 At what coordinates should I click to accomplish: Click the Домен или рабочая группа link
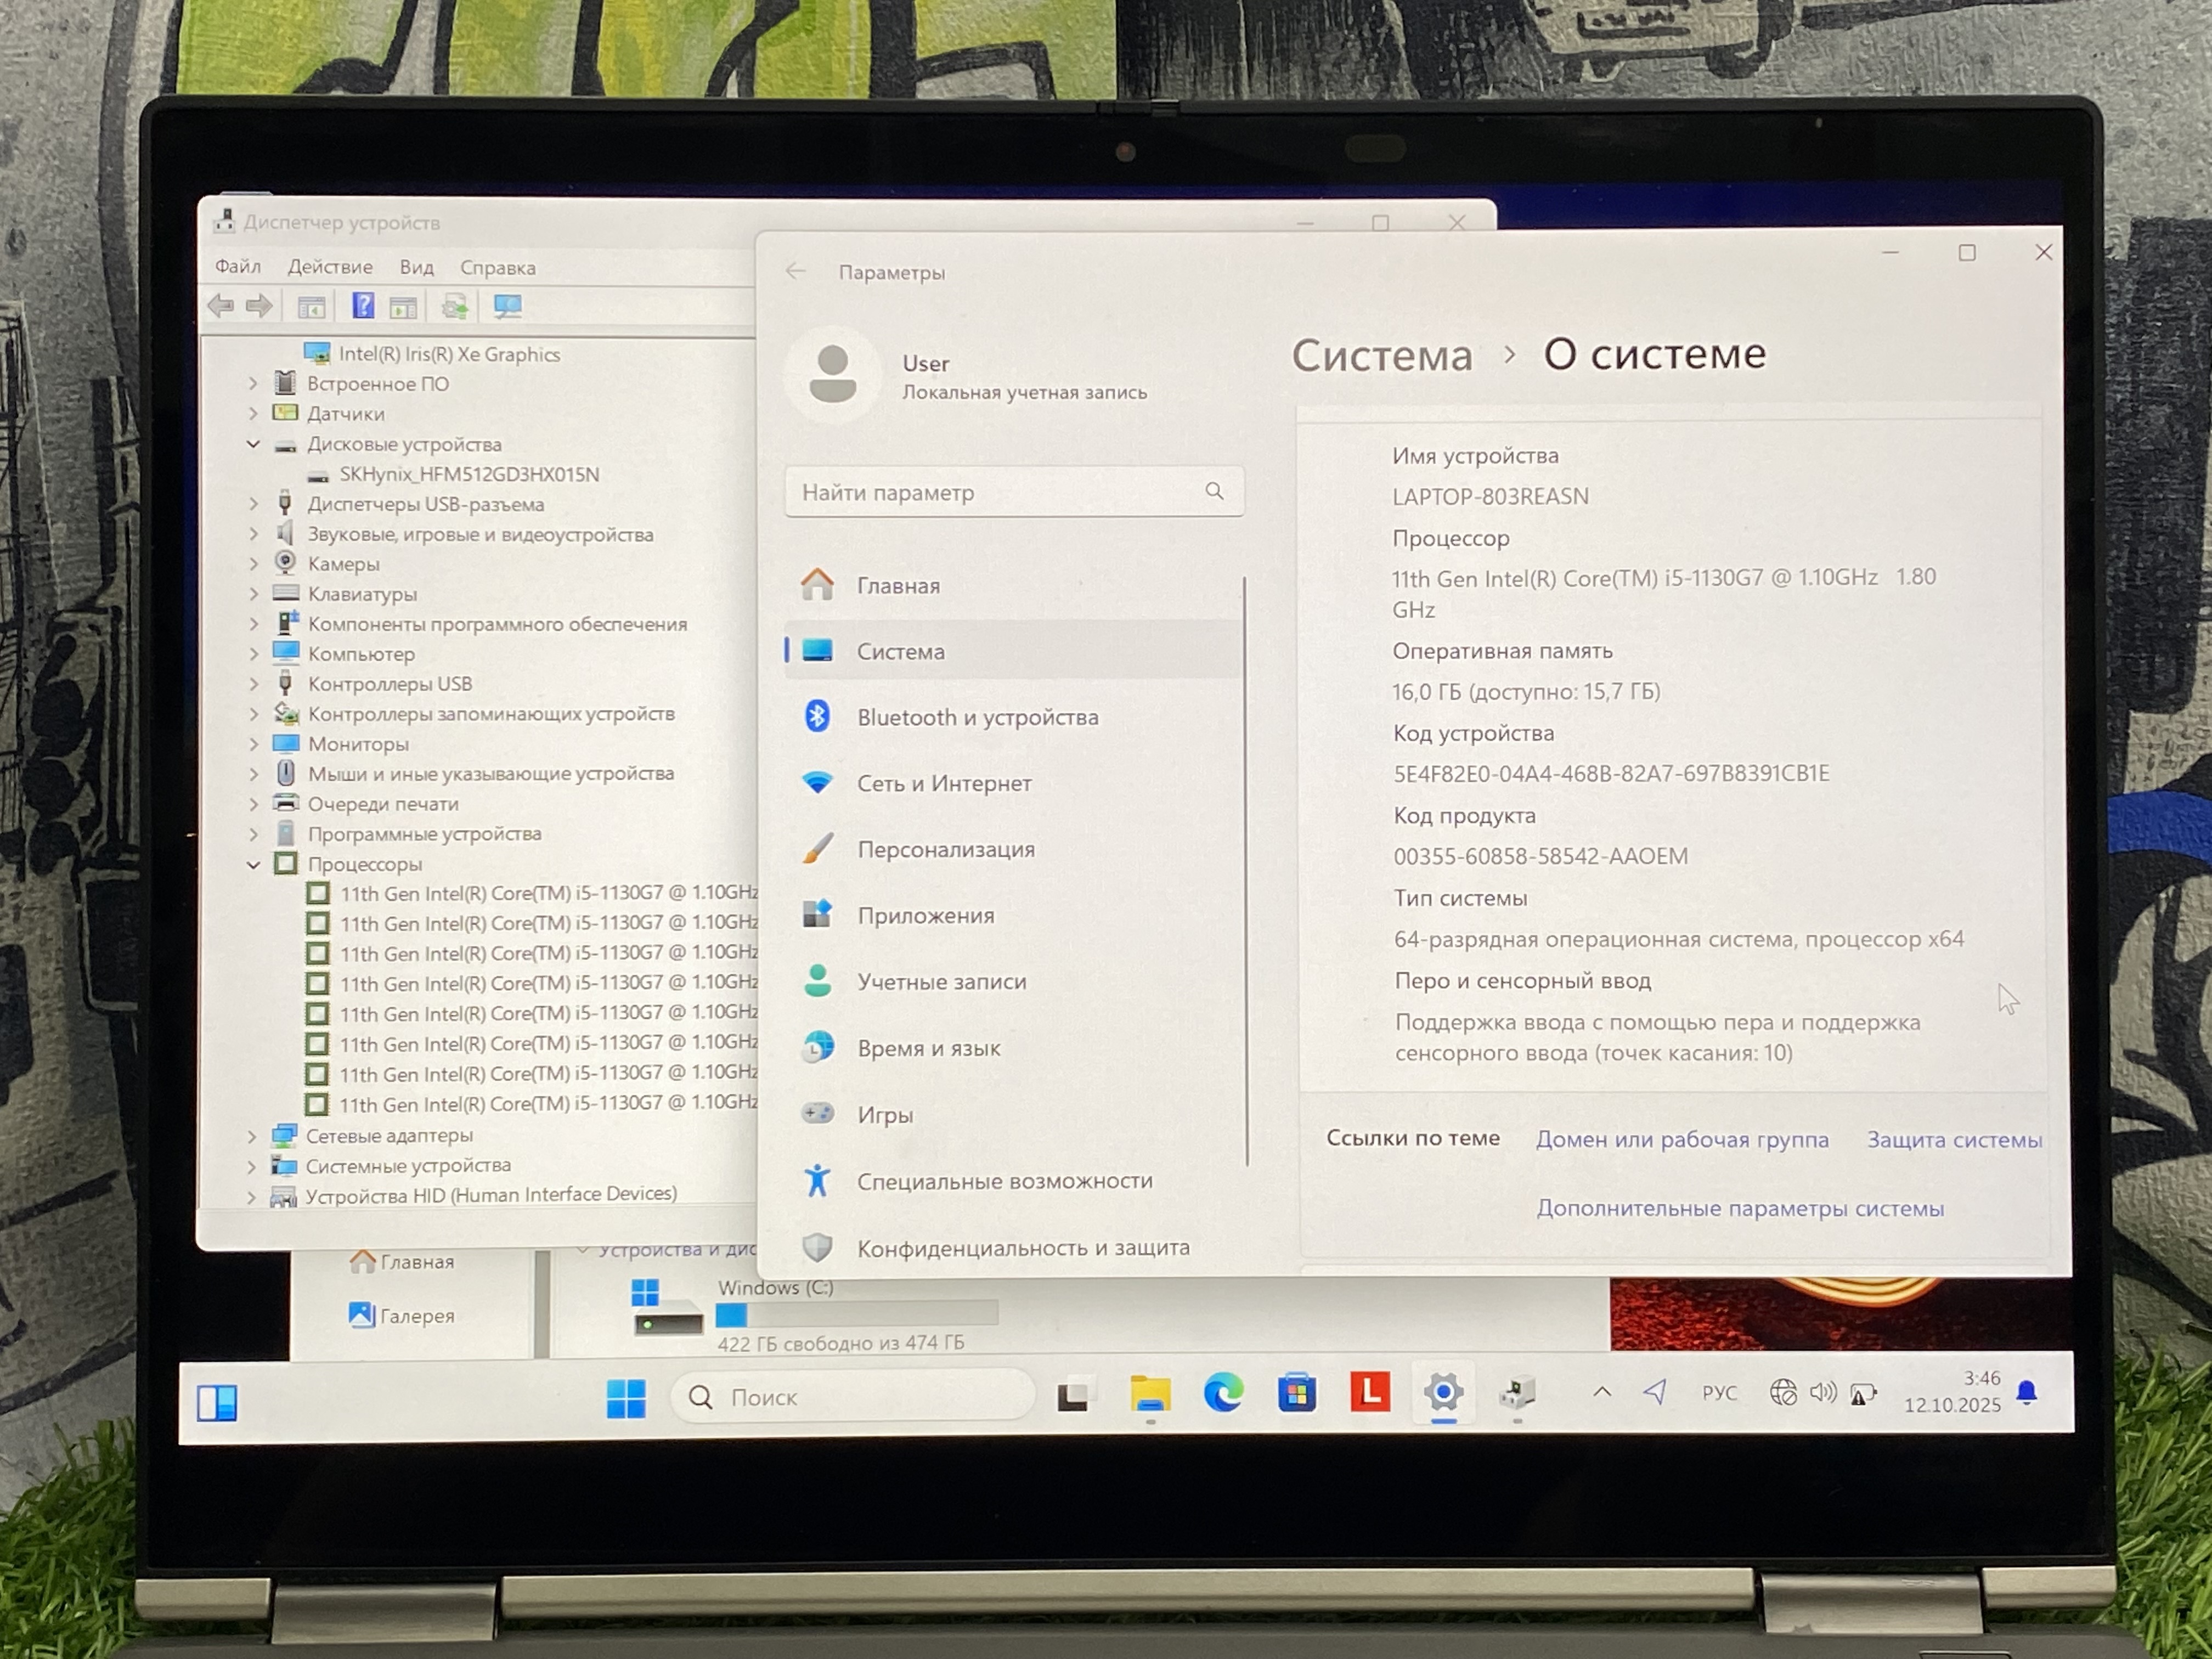pos(1681,1139)
